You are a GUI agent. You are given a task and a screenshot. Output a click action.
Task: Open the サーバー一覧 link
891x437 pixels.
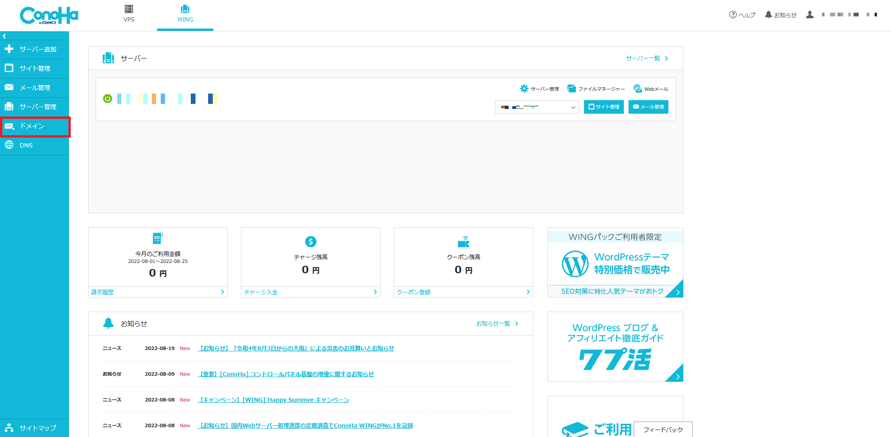coord(647,58)
